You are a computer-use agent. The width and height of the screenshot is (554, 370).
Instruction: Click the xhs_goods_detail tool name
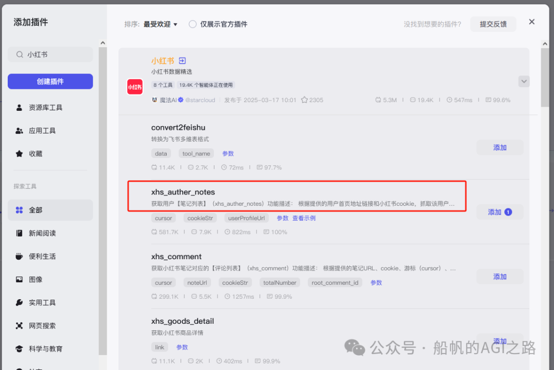182,321
